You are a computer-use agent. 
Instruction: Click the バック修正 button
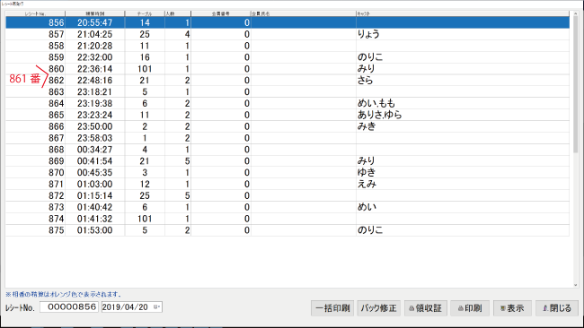tap(379, 308)
